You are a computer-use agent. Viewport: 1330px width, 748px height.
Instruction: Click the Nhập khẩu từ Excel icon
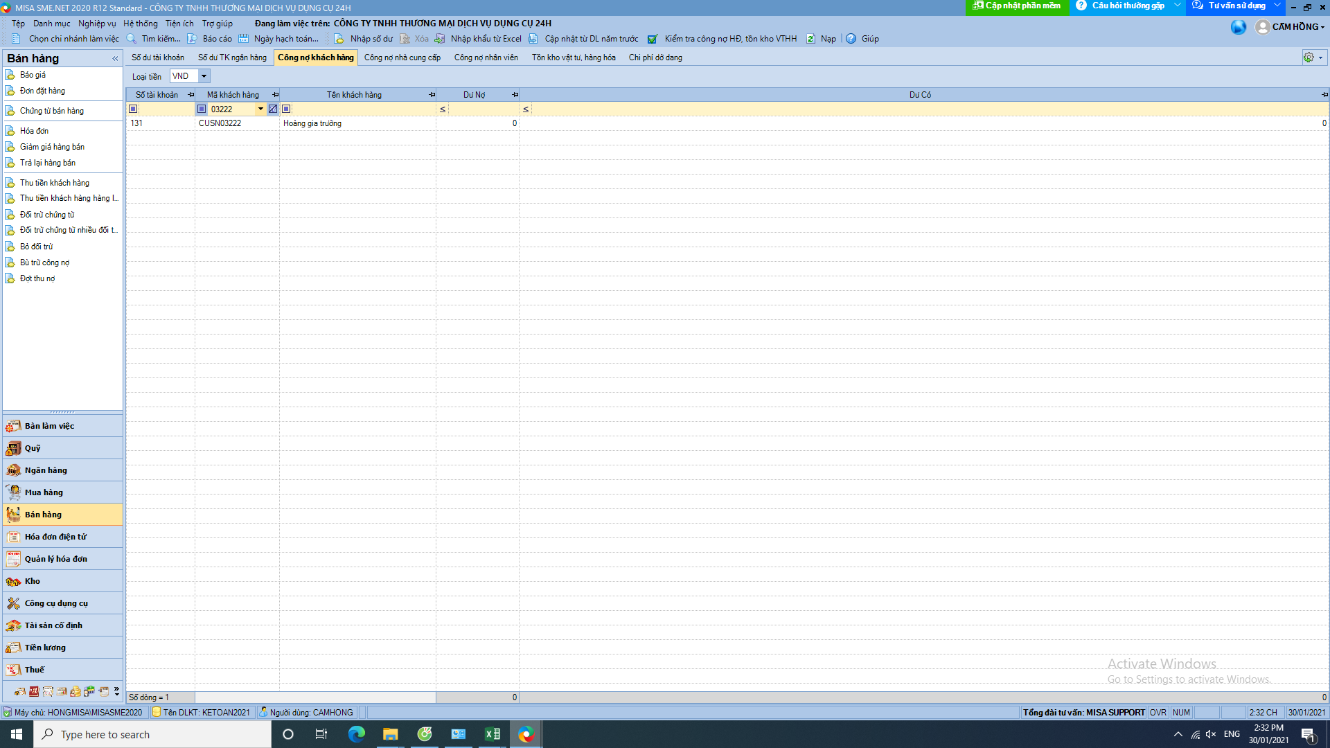[440, 39]
